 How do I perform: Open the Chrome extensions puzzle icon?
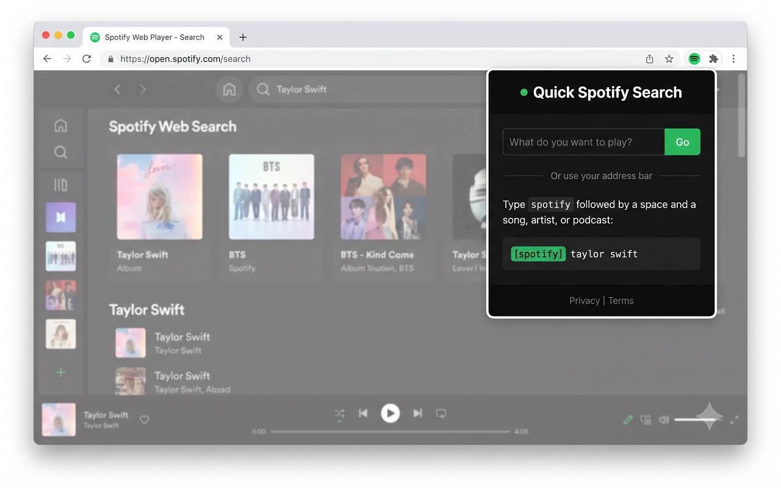click(713, 59)
